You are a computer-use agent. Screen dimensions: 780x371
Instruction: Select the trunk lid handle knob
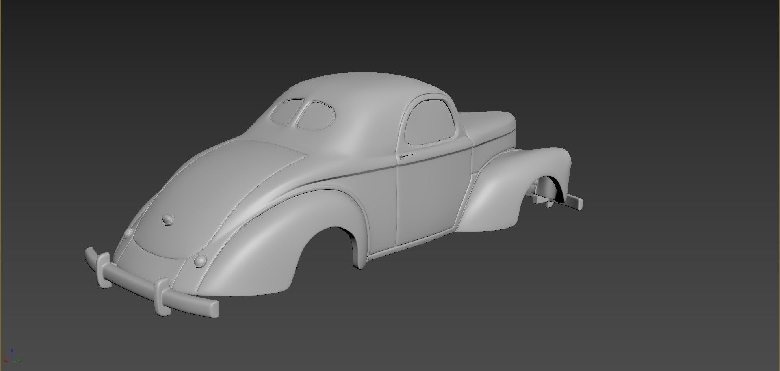pos(168,220)
